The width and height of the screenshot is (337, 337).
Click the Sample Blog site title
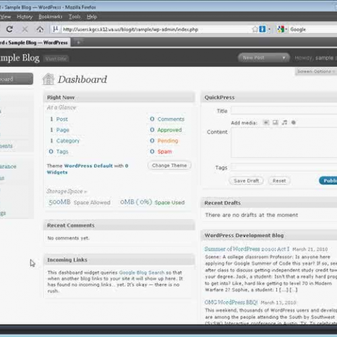point(20,58)
